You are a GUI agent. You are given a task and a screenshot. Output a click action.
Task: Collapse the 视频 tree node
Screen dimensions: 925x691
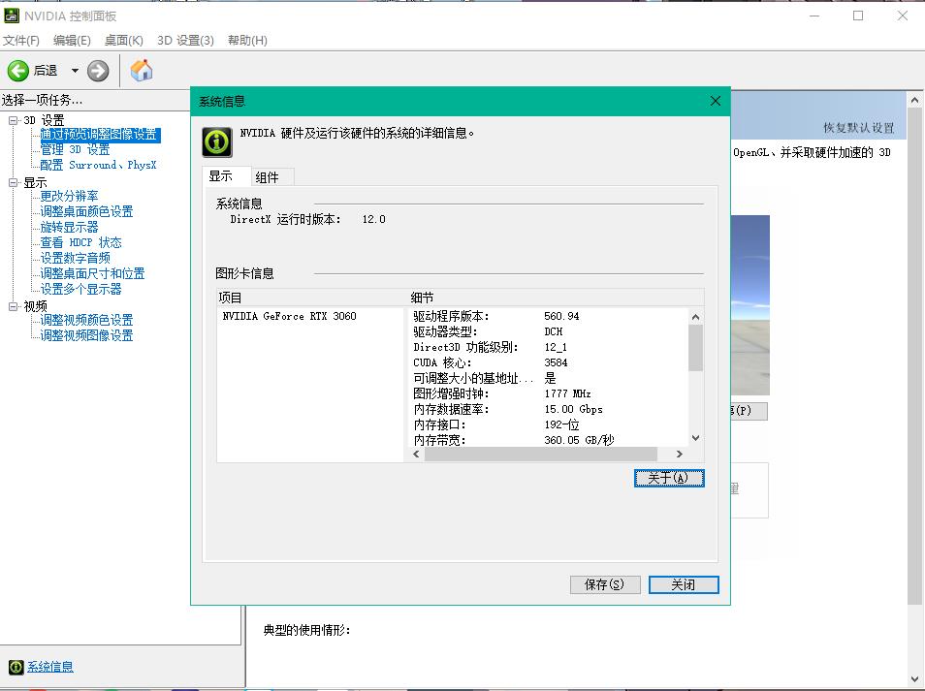13,306
